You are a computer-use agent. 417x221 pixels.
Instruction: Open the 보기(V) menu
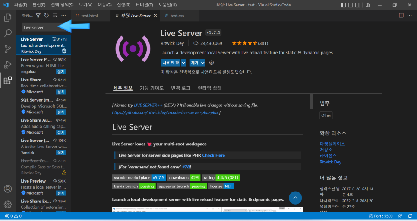pyautogui.click(x=85, y=5)
